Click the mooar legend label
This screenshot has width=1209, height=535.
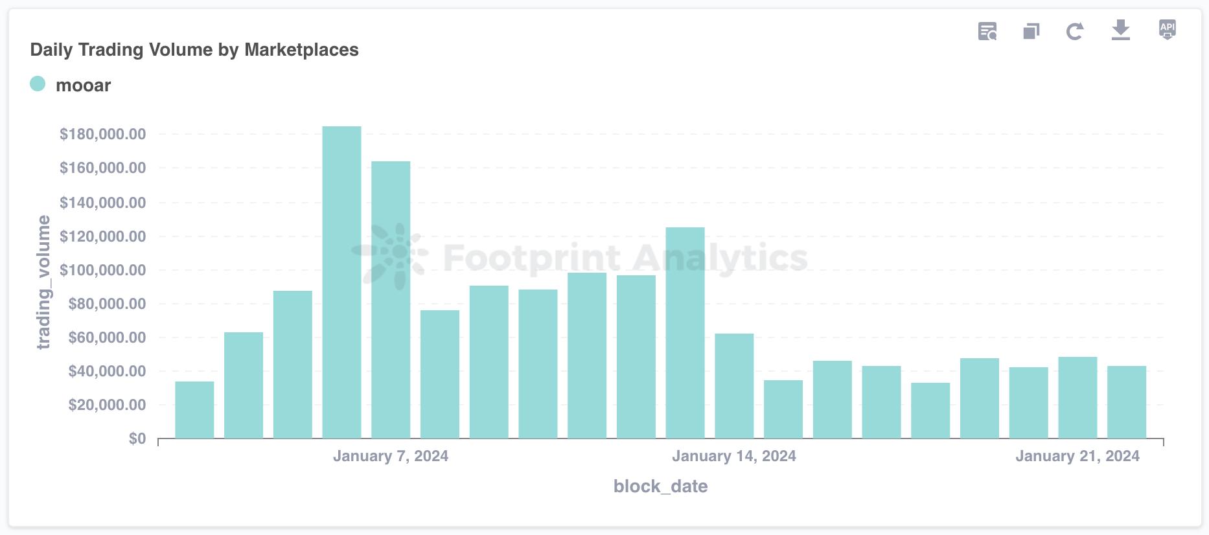[83, 85]
